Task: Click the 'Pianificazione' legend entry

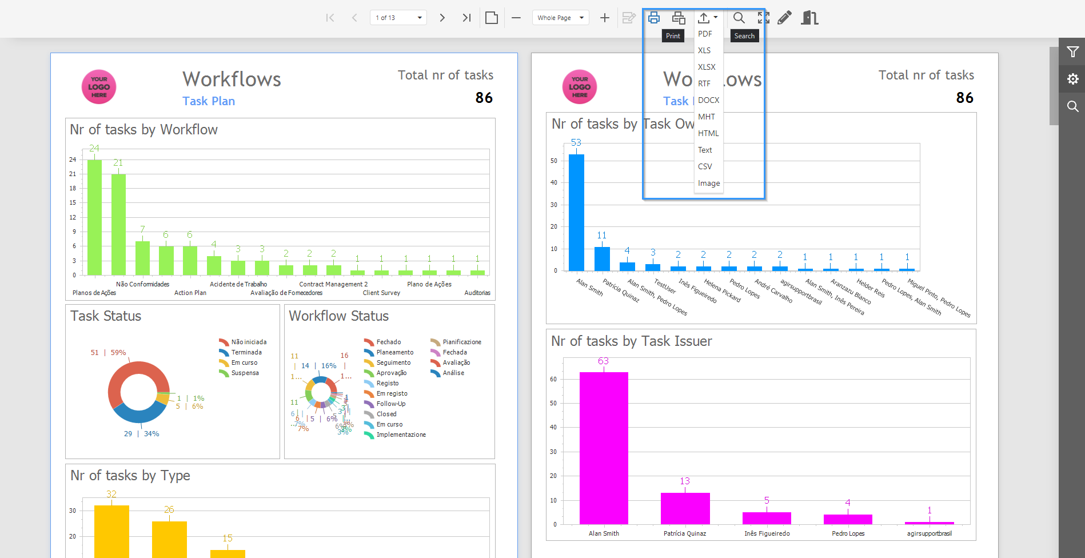Action: pos(456,342)
